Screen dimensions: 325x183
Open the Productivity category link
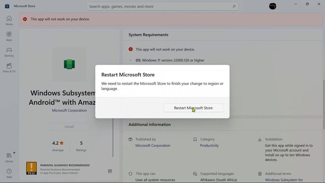pos(209,145)
